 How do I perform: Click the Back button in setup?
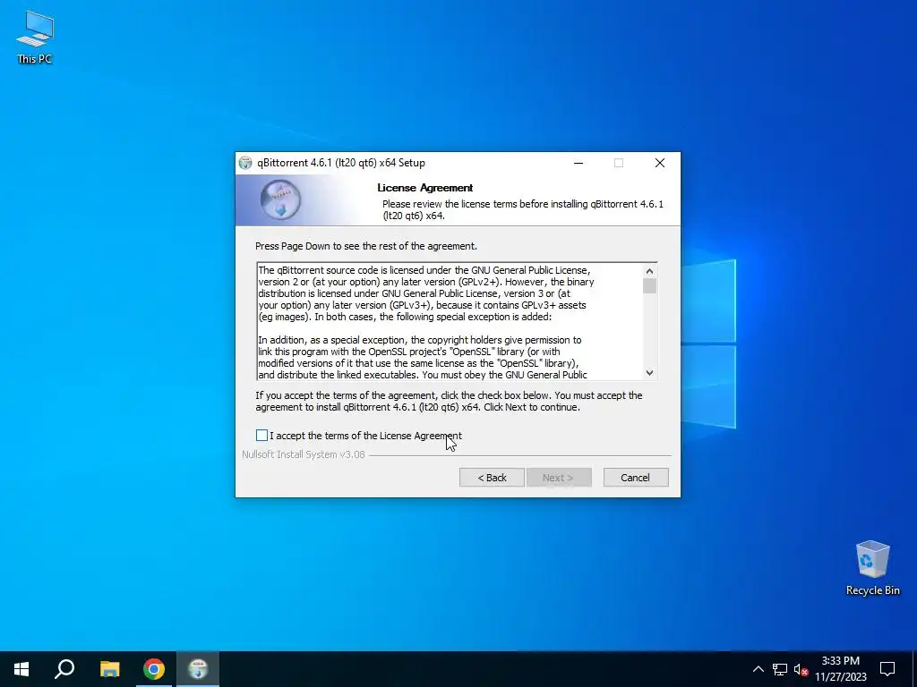click(492, 478)
